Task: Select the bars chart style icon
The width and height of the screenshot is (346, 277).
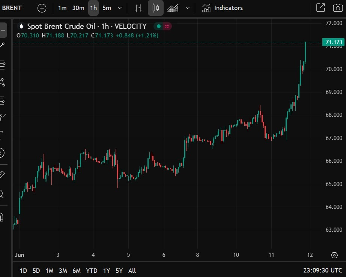Action: 138,8
